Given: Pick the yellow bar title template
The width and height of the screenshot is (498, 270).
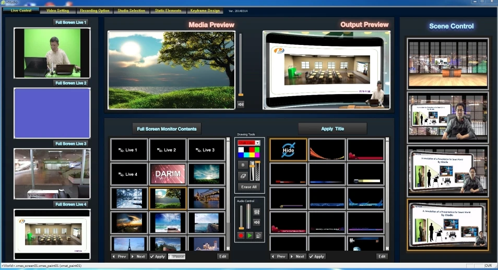Looking at the screenshot, I should click(366, 174).
